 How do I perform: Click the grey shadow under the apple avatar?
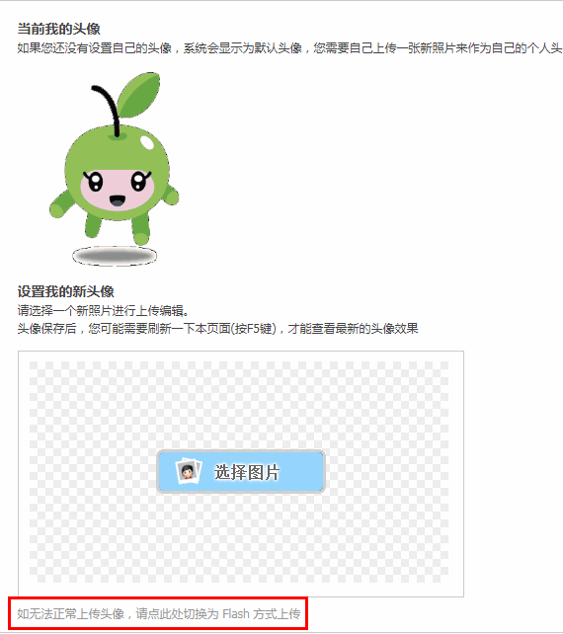point(115,256)
